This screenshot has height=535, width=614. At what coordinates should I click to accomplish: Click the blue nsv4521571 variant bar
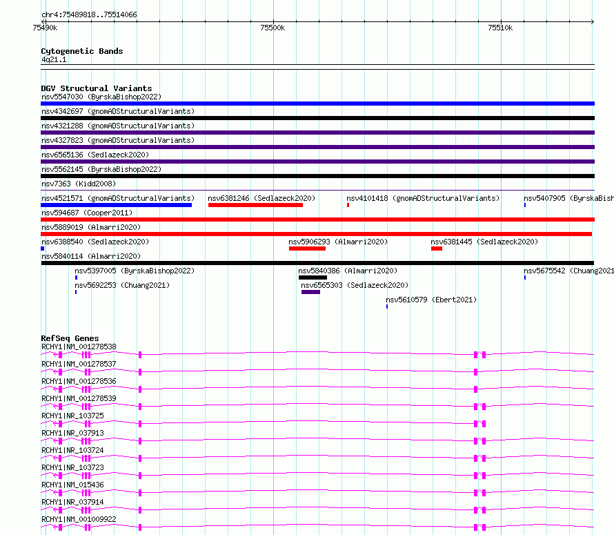tap(117, 205)
